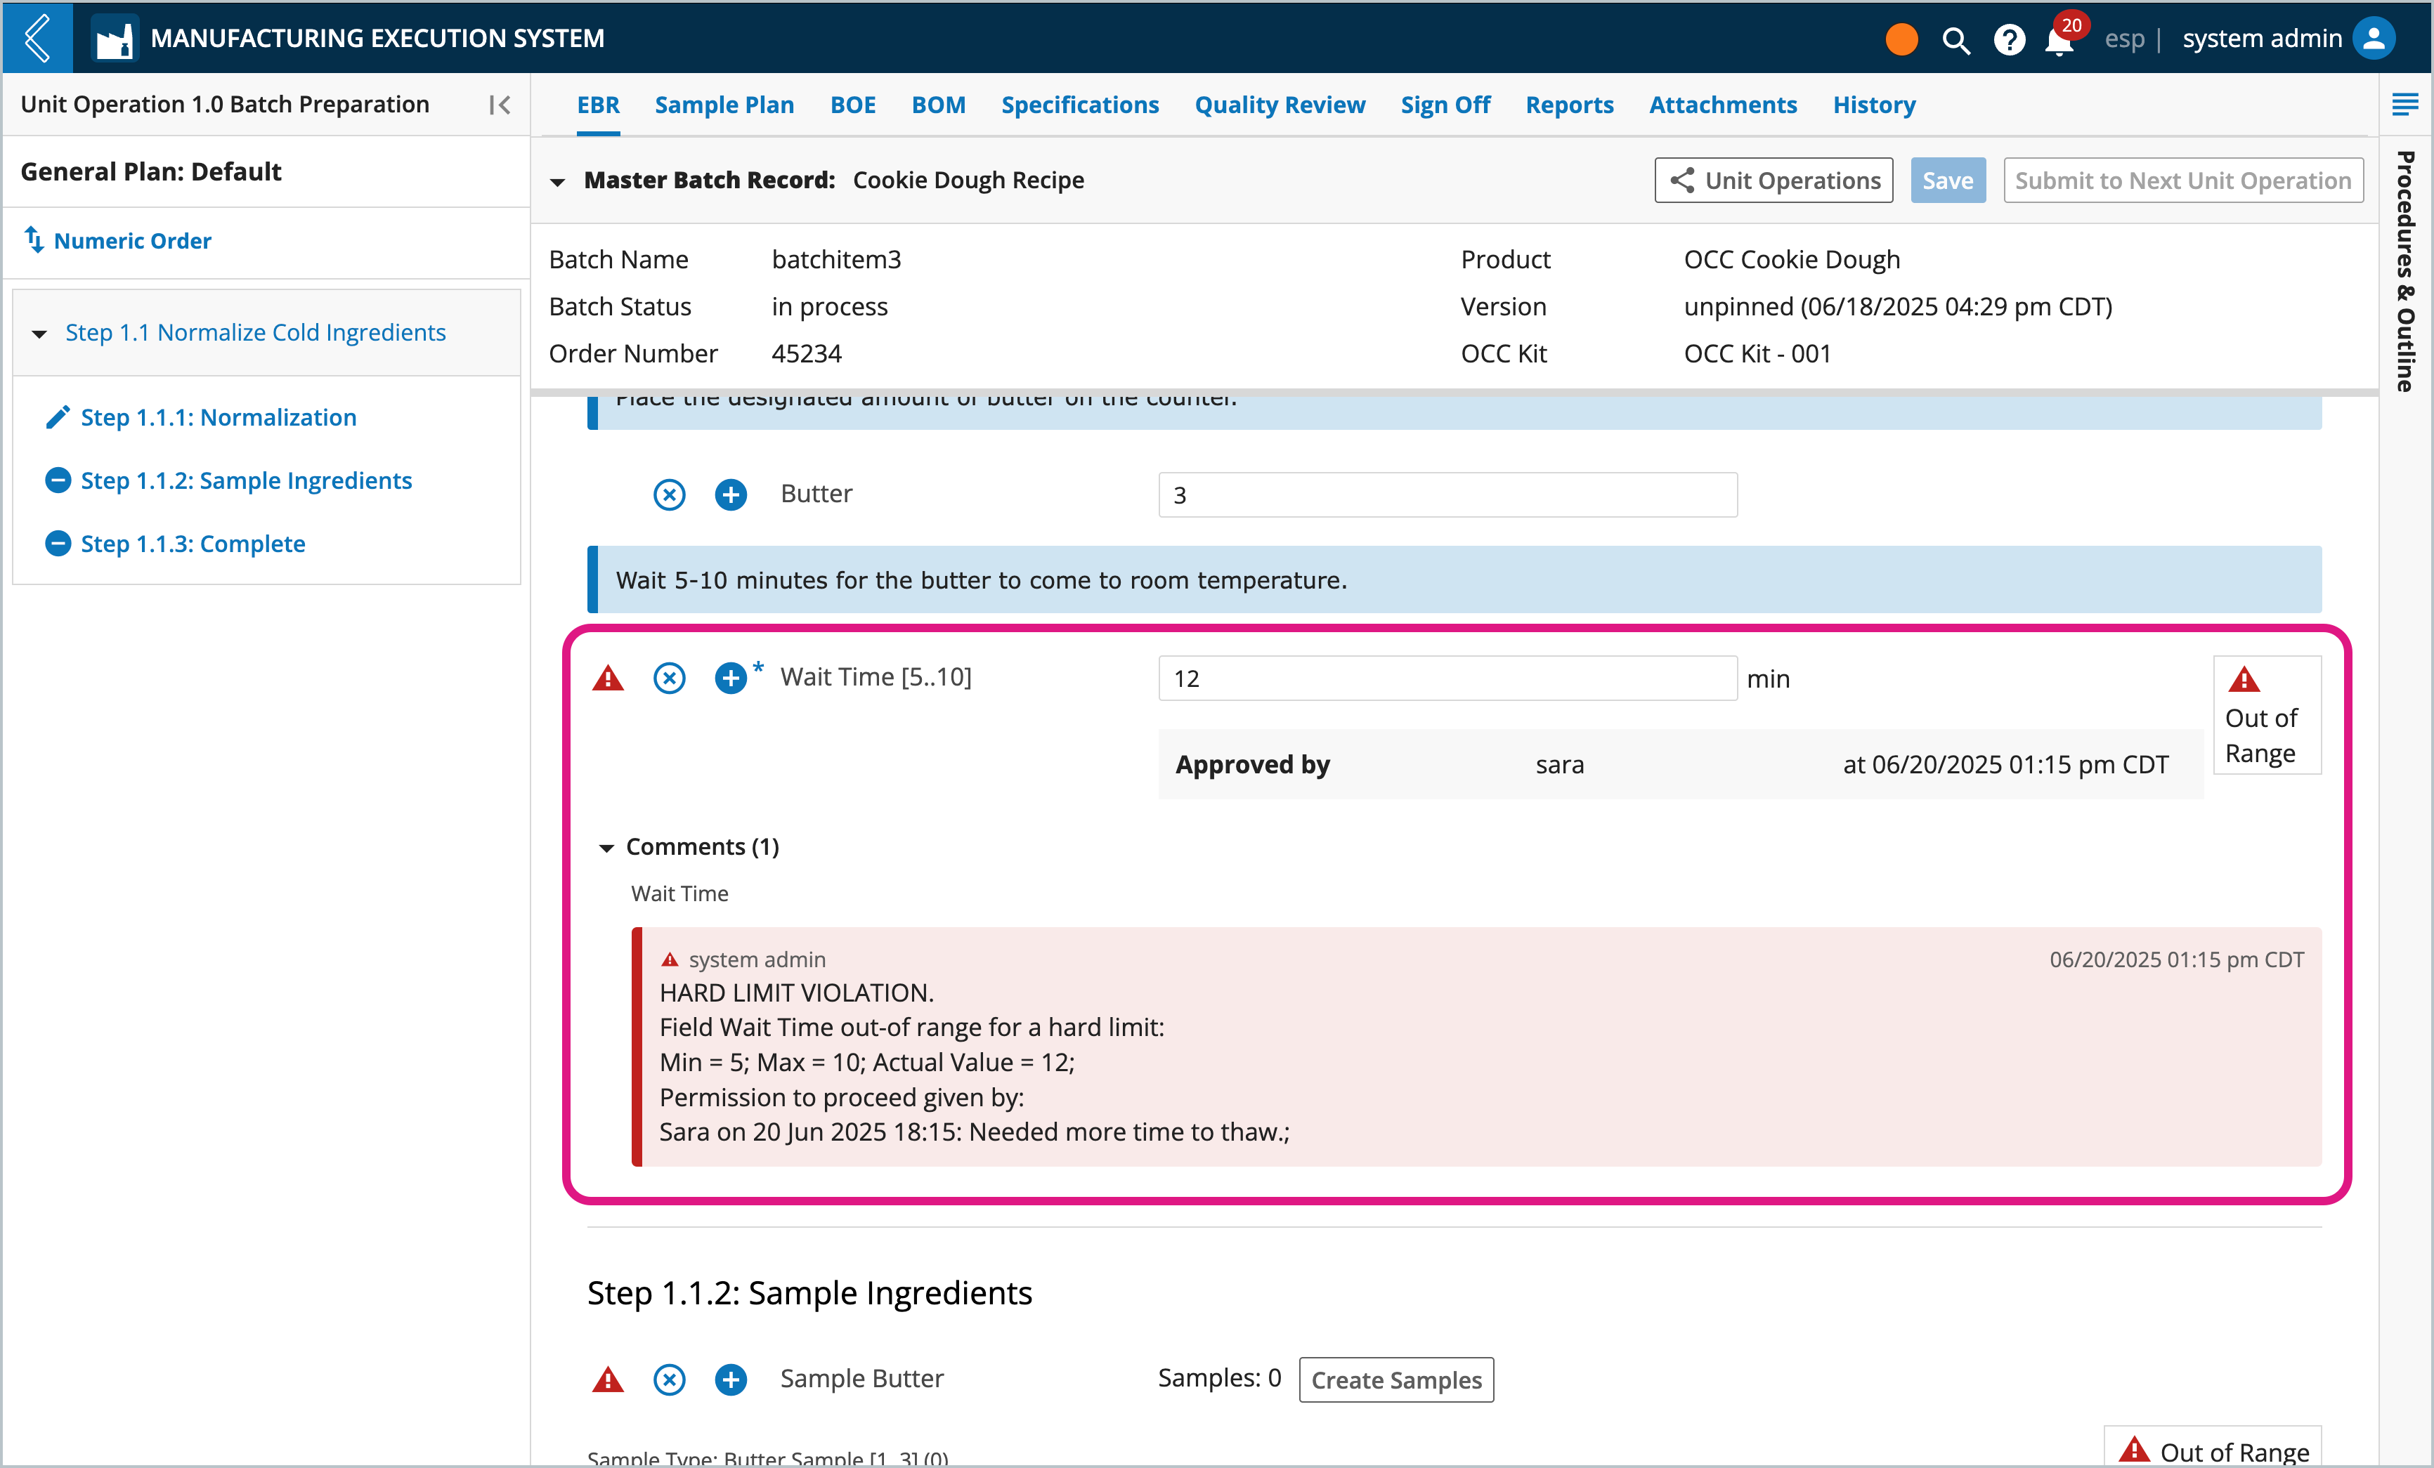Collapse the Master Batch Record header arrow
Viewport: 2434px width, 1468px height.
(557, 182)
